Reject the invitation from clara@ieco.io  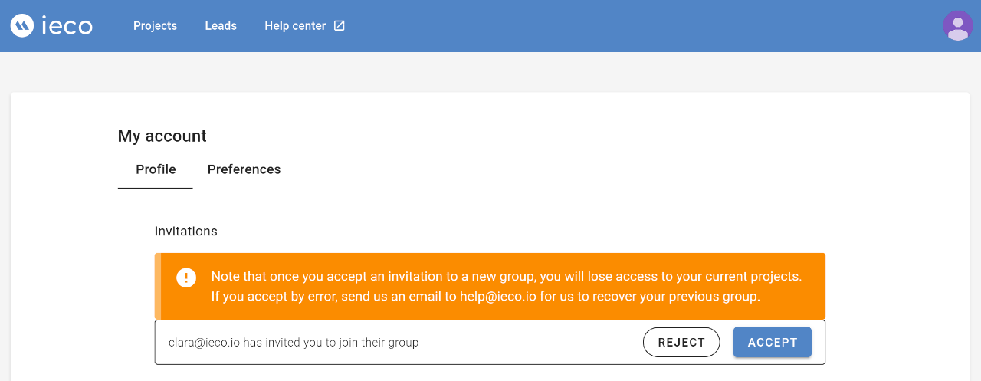click(x=681, y=343)
